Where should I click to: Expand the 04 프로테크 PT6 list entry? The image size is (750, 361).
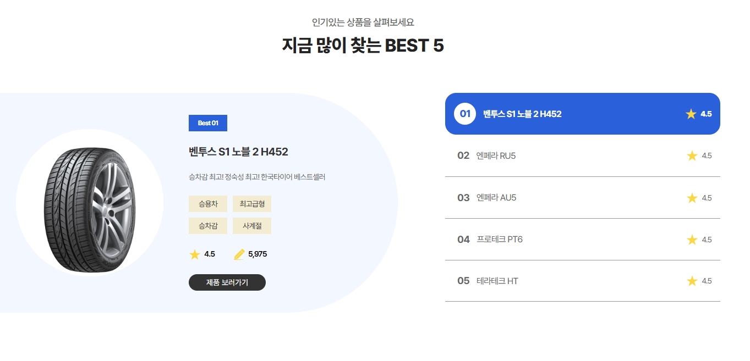tap(583, 240)
